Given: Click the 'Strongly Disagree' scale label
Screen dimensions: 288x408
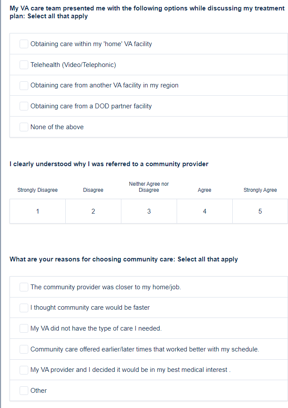Looking at the screenshot, I should (x=37, y=190).
